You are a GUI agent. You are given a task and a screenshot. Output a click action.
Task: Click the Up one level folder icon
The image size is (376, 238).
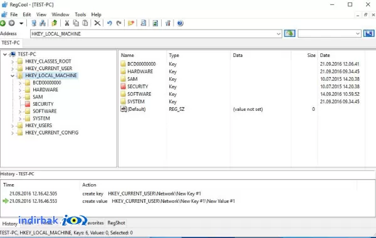pyautogui.click(x=55, y=23)
